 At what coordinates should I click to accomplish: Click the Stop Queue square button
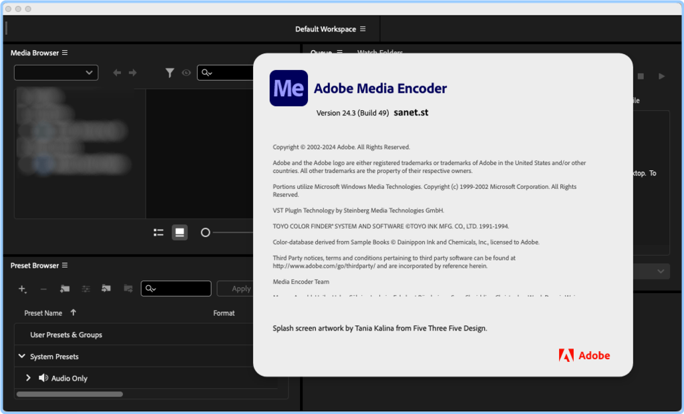(x=641, y=76)
